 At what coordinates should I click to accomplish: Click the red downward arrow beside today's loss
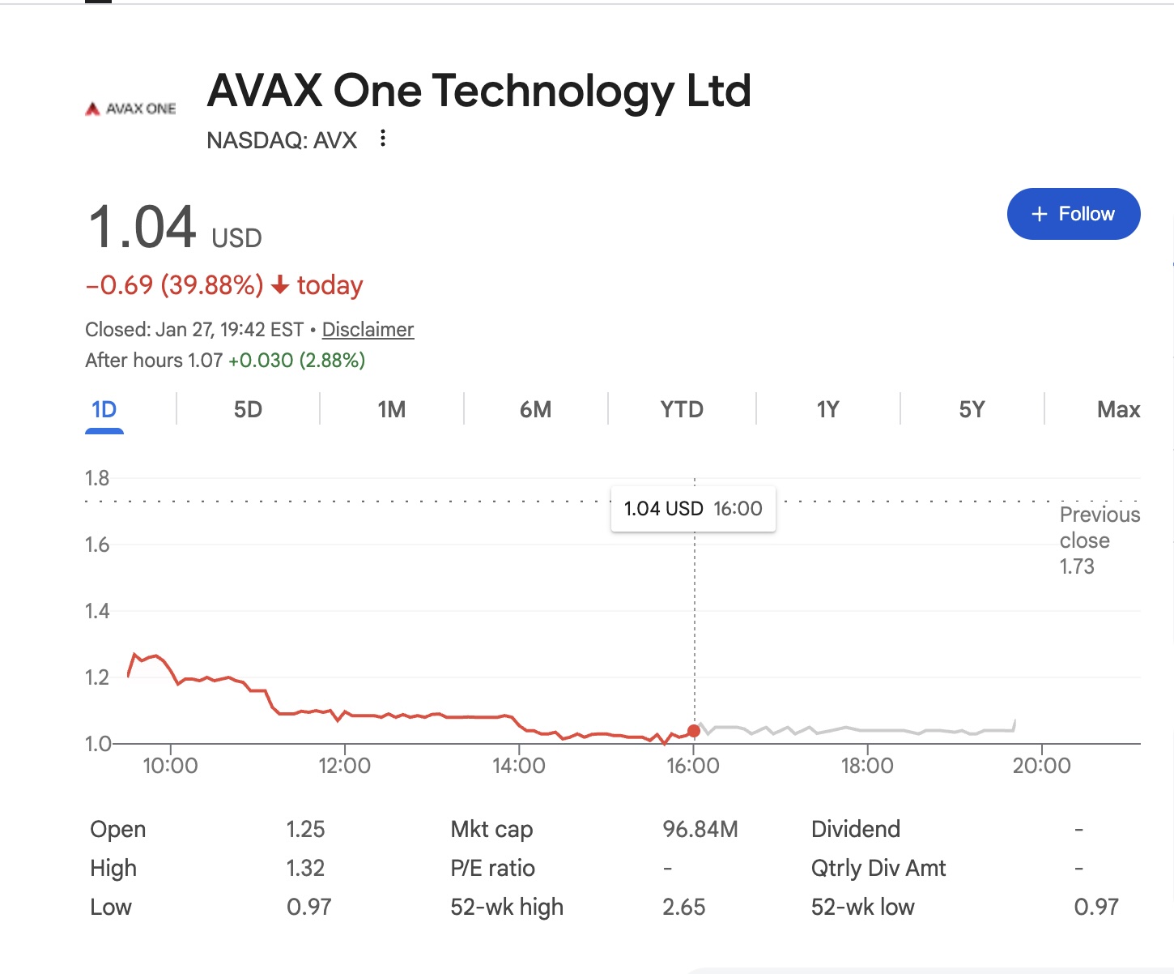click(280, 285)
